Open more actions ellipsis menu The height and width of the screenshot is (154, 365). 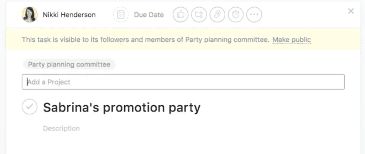254,15
